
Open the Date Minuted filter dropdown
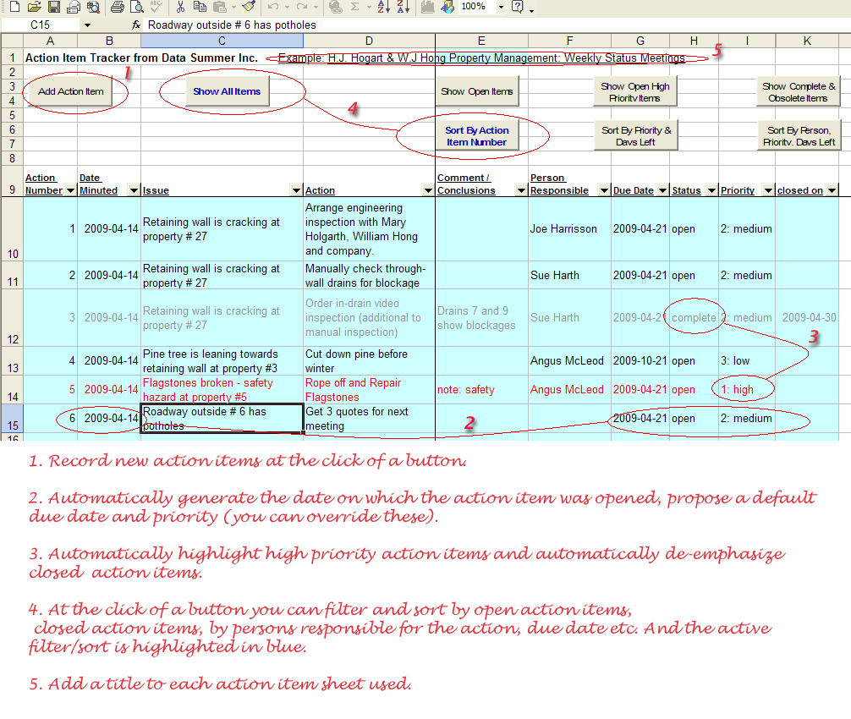pyautogui.click(x=134, y=190)
